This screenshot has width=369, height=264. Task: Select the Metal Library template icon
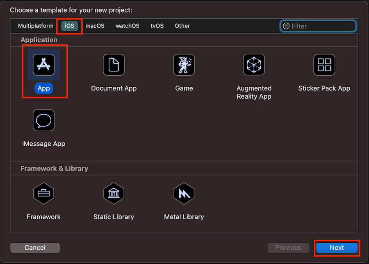coord(184,193)
